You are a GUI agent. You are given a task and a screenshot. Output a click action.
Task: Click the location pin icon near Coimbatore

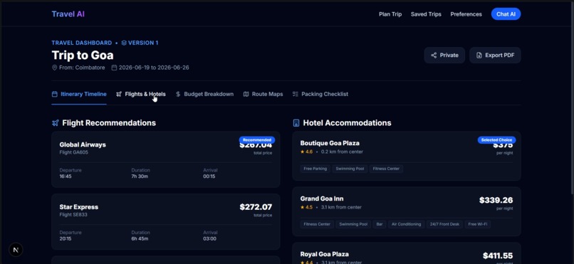(x=55, y=68)
